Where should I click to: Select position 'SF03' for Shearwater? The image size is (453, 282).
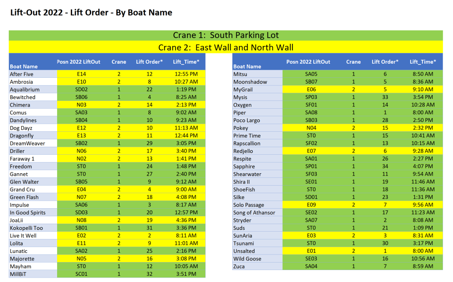tap(311, 174)
